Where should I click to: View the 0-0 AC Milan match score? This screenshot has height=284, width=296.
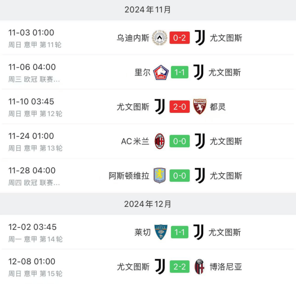pyautogui.click(x=180, y=141)
